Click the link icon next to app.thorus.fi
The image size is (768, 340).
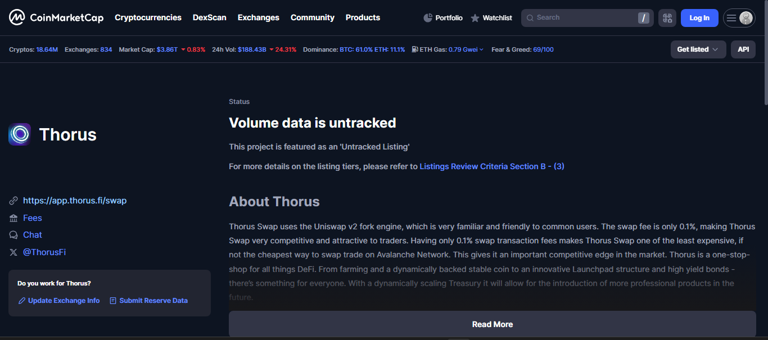(x=13, y=201)
